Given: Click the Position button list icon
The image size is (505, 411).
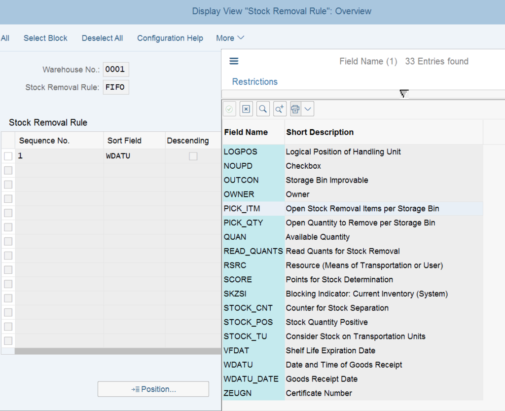Looking at the screenshot, I should [x=135, y=389].
